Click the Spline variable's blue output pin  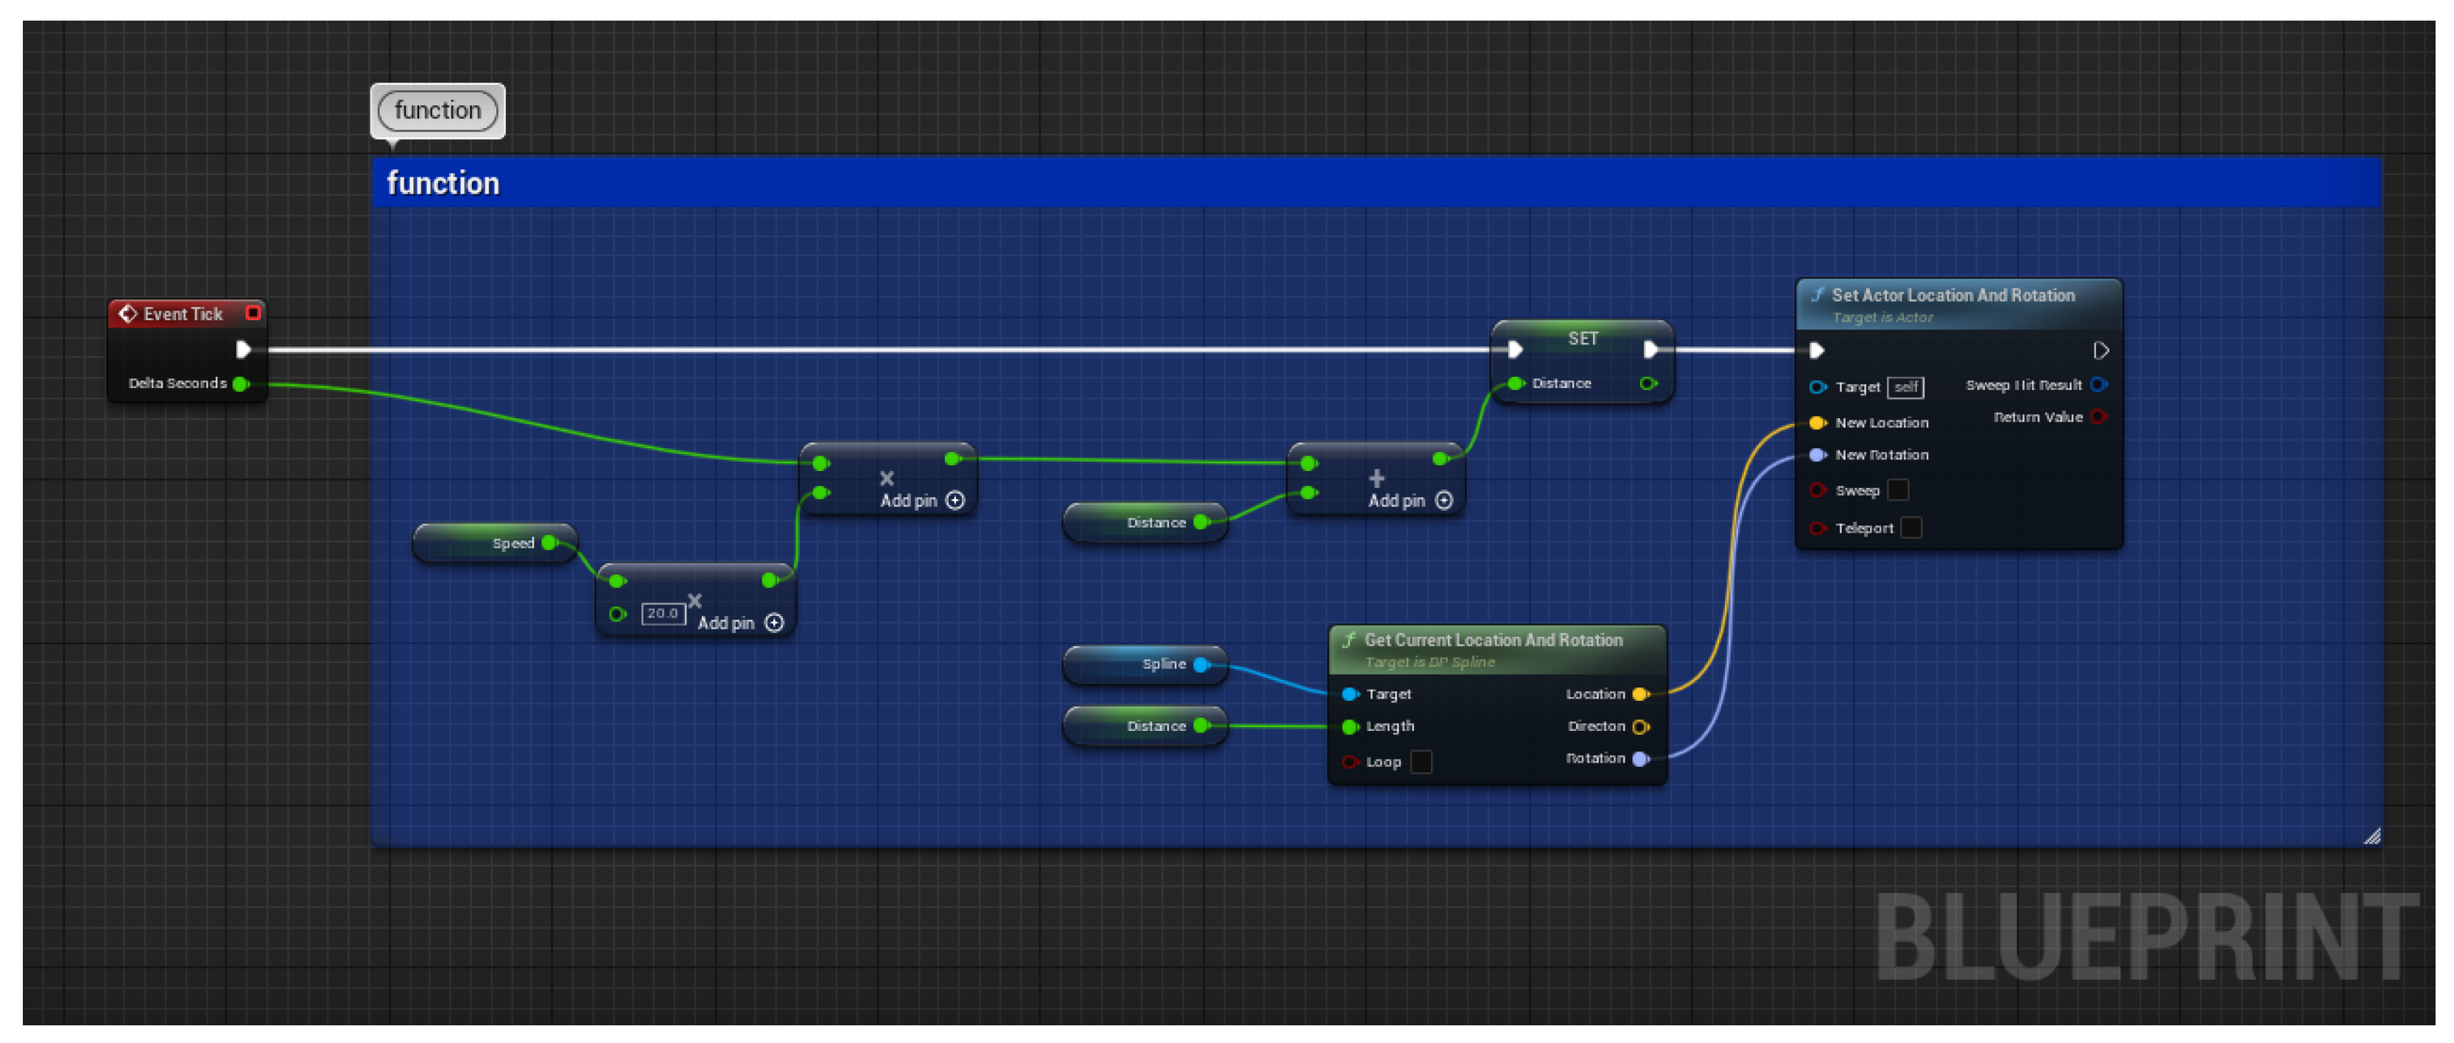tap(1201, 665)
